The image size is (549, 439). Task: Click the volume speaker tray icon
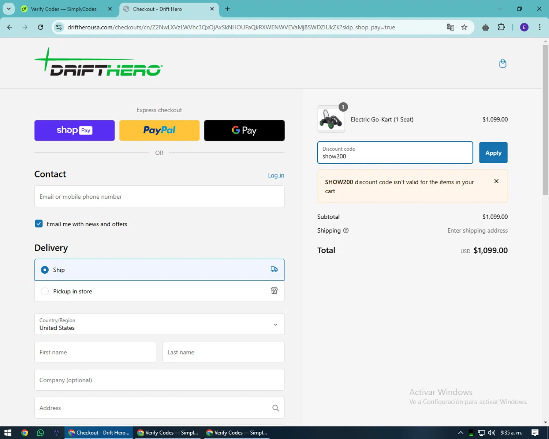(x=492, y=433)
